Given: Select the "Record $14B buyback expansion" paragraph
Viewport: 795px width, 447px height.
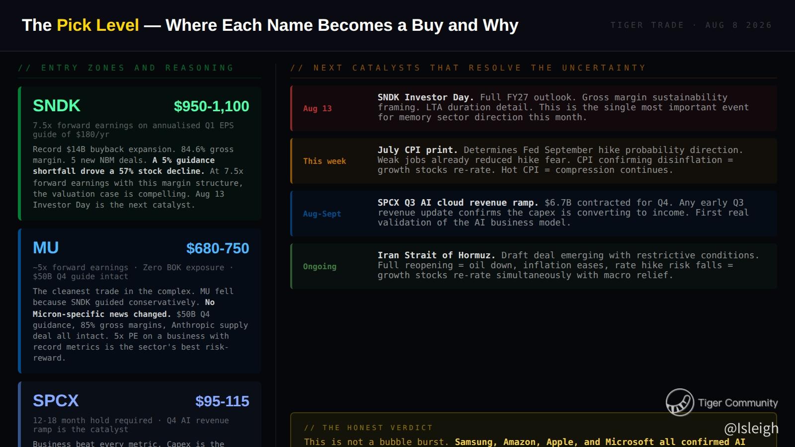Looking at the screenshot, I should pos(138,177).
